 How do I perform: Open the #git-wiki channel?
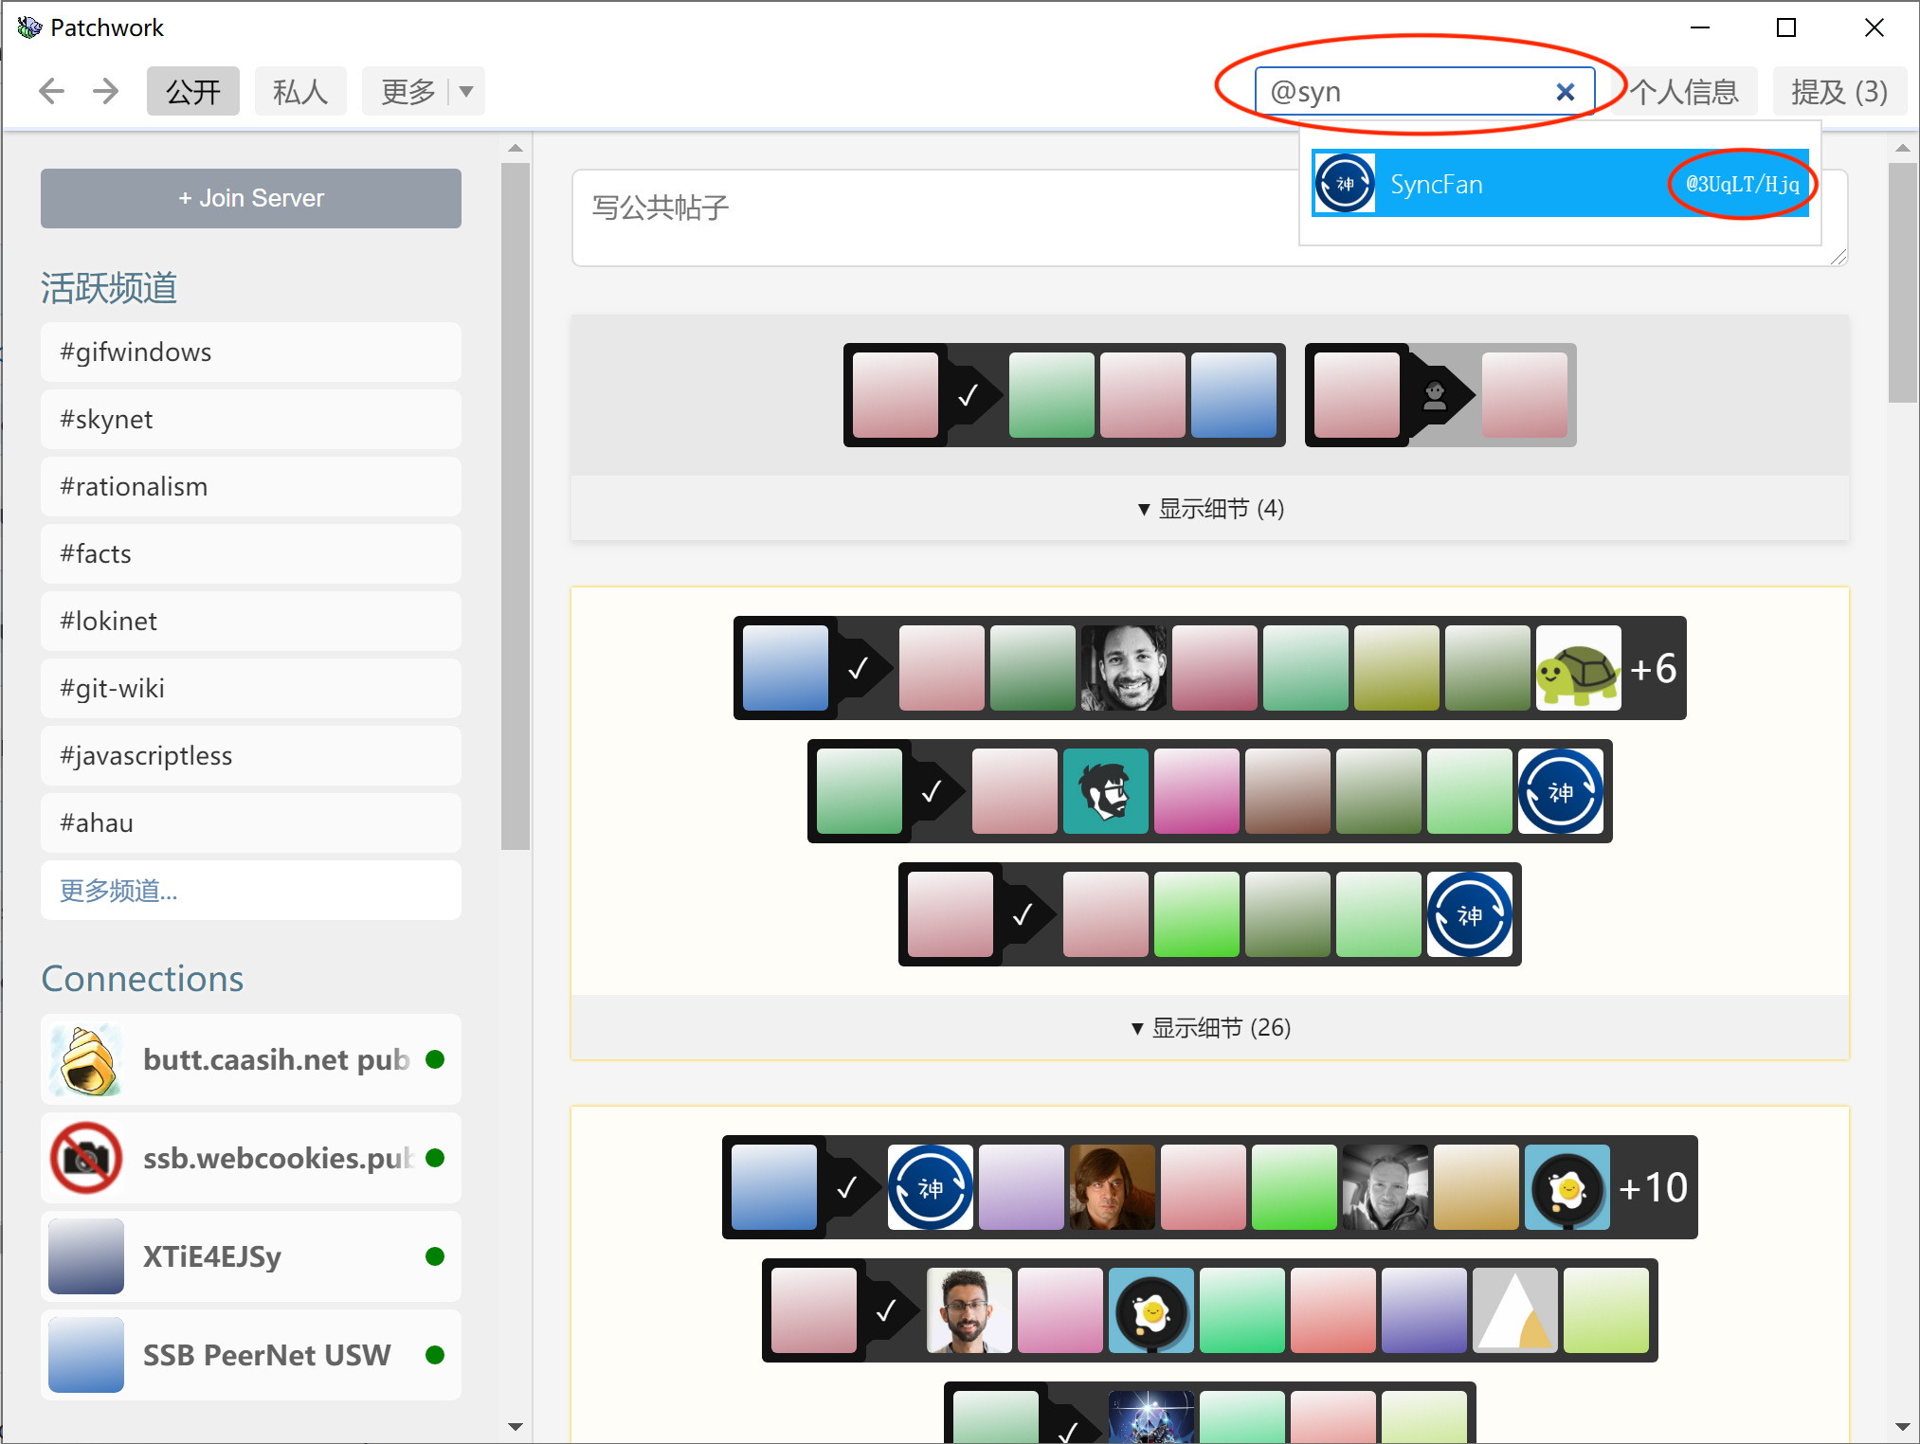tap(251, 688)
